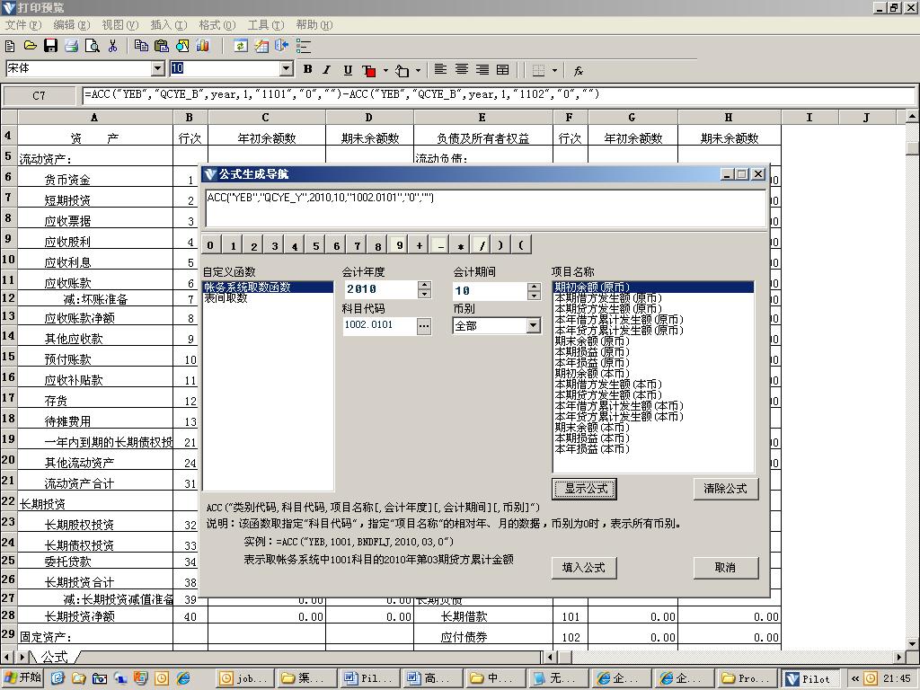This screenshot has width=920, height=690.
Task: Click the 显示公式 button
Action: point(585,489)
